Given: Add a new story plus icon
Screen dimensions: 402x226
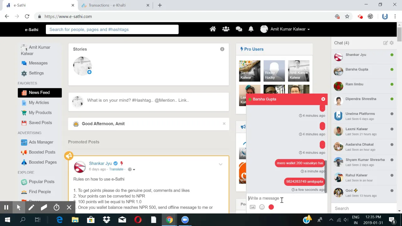Looking at the screenshot, I should coord(90,72).
